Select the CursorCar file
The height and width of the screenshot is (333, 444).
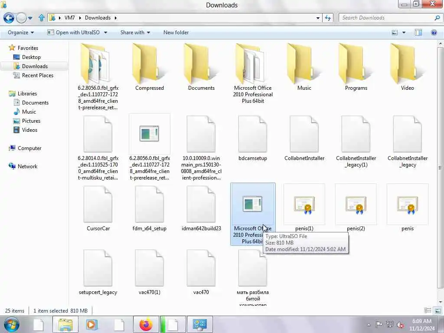point(98,209)
